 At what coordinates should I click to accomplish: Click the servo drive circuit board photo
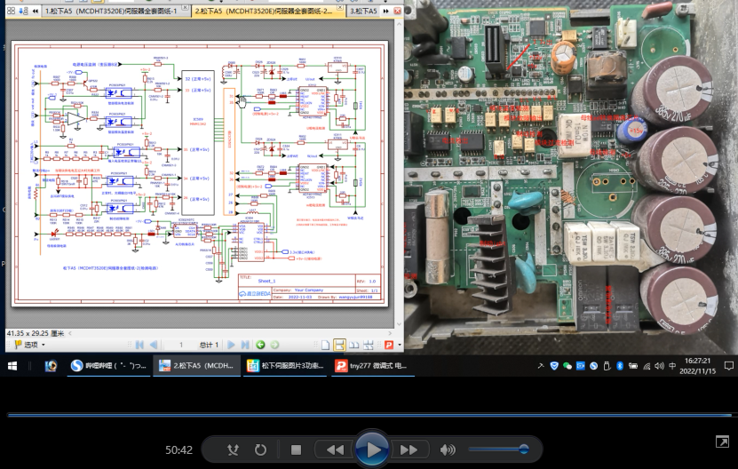pyautogui.click(x=571, y=178)
